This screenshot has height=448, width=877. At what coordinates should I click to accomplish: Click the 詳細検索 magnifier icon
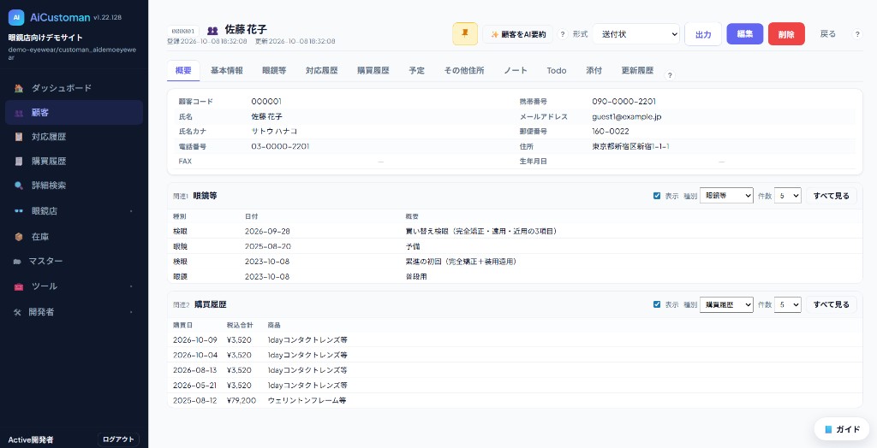pos(19,186)
